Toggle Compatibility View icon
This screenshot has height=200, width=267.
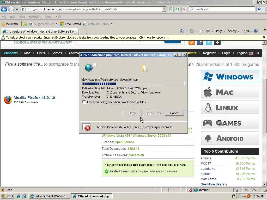171,9
